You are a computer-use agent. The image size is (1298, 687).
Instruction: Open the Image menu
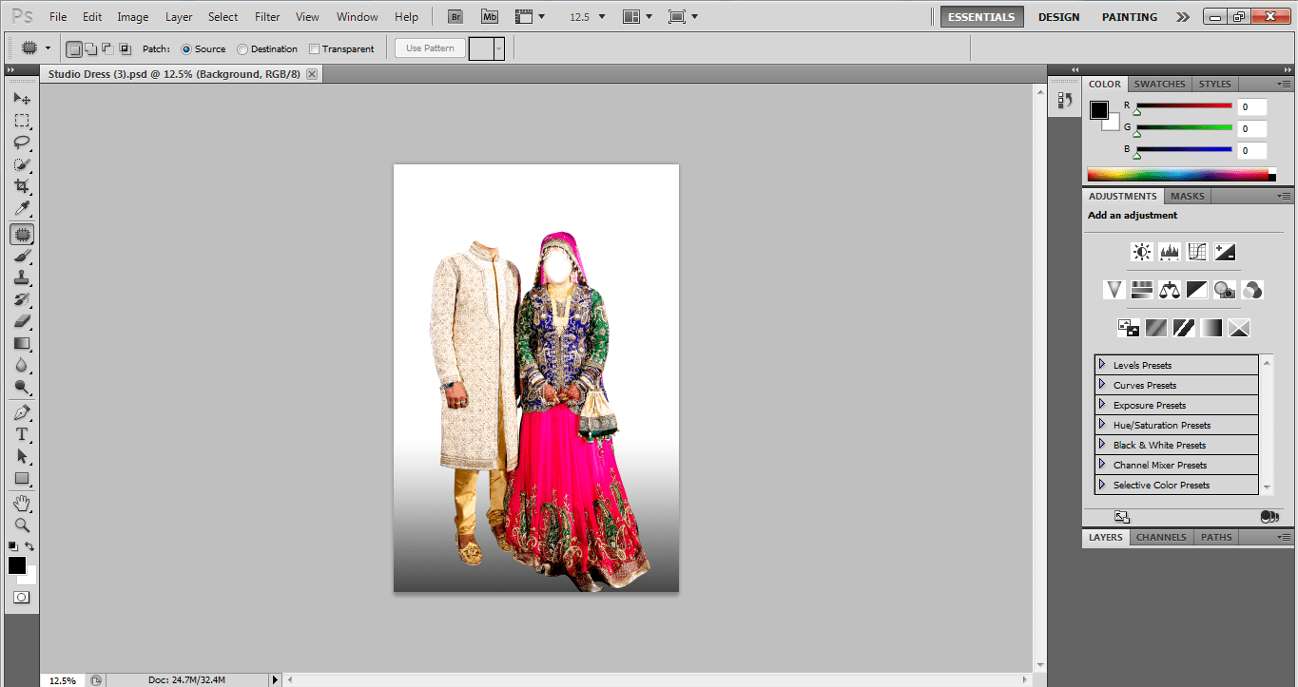pos(132,17)
